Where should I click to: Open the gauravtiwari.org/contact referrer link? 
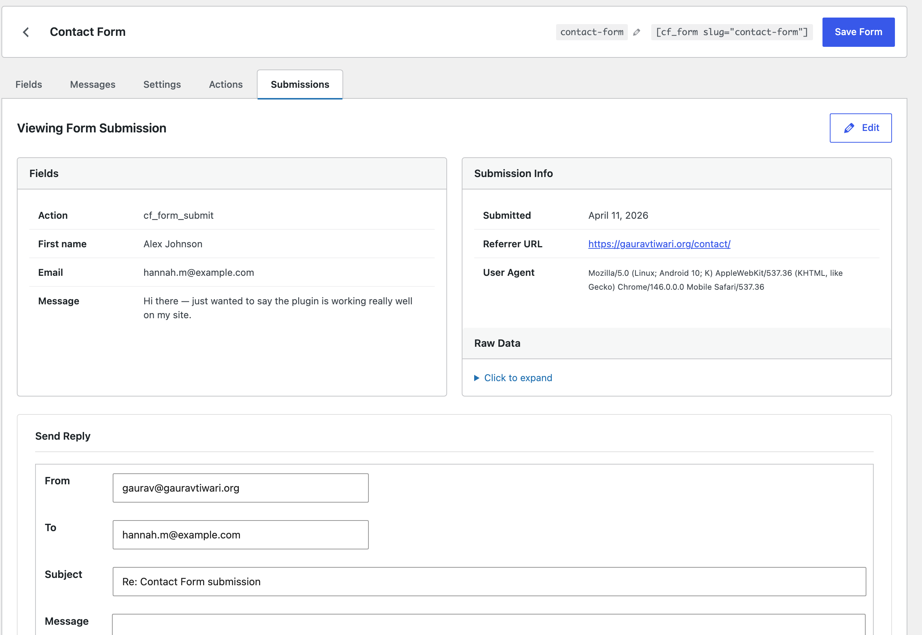point(659,244)
